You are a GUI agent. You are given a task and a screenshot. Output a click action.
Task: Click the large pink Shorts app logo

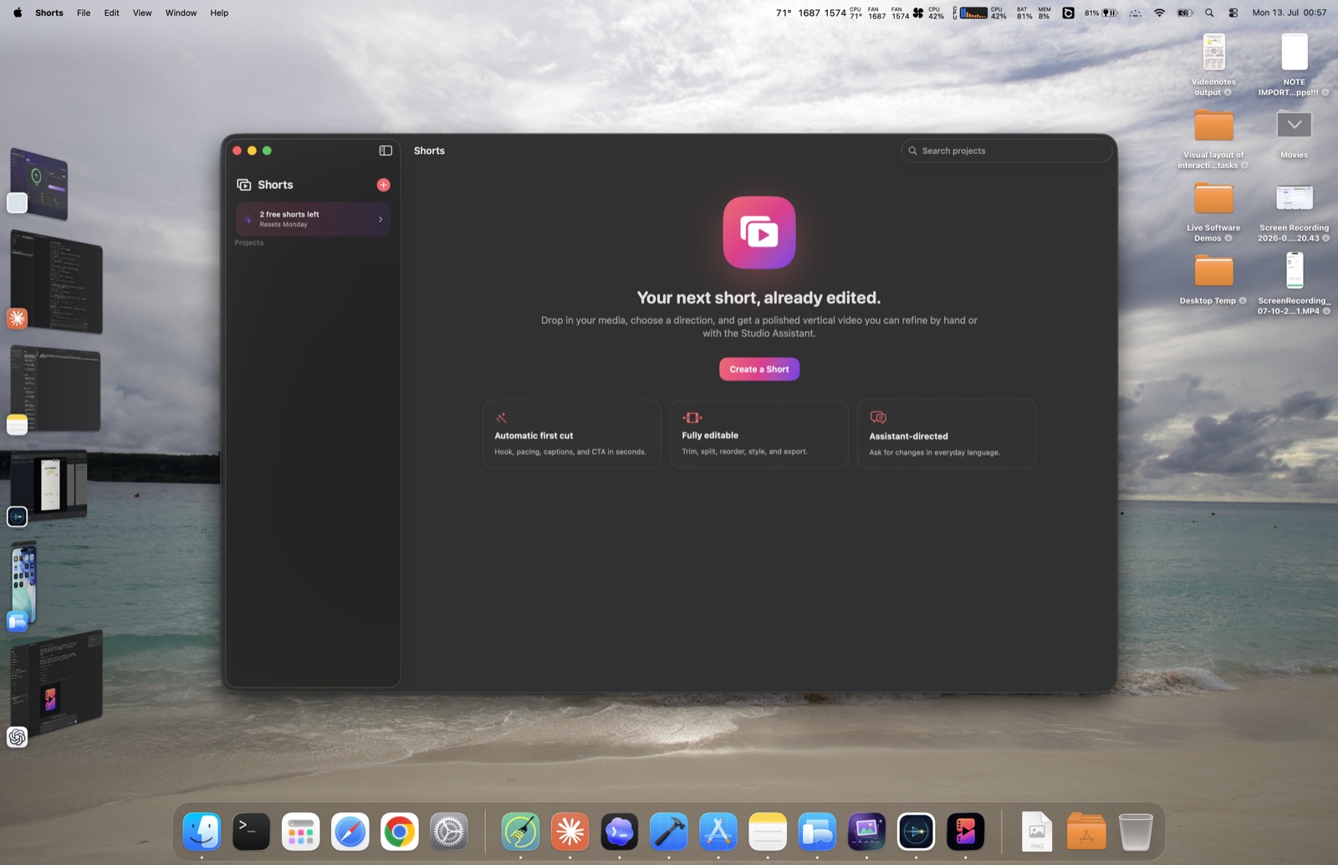[759, 233]
